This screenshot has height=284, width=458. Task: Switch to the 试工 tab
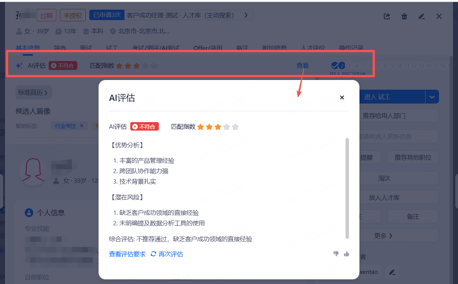tap(112, 48)
